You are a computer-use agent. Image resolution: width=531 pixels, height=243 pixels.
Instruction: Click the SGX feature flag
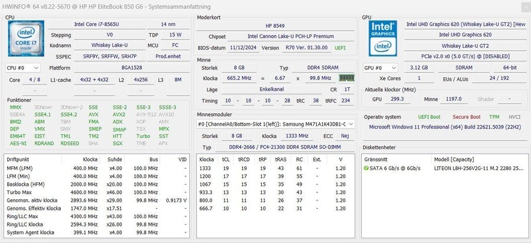pos(117,143)
